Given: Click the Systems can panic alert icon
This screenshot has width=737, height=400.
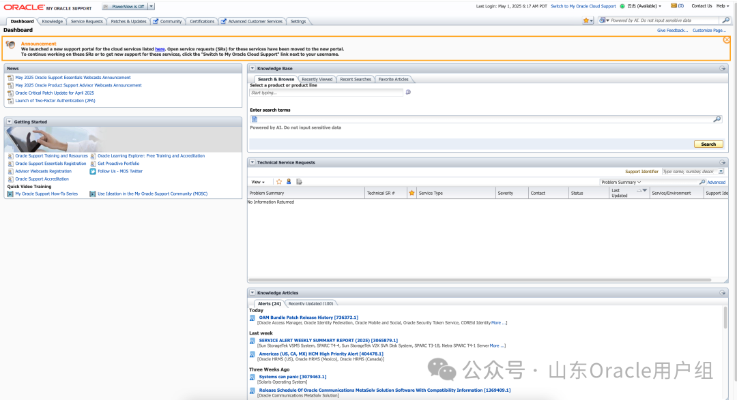Looking at the screenshot, I should point(252,378).
